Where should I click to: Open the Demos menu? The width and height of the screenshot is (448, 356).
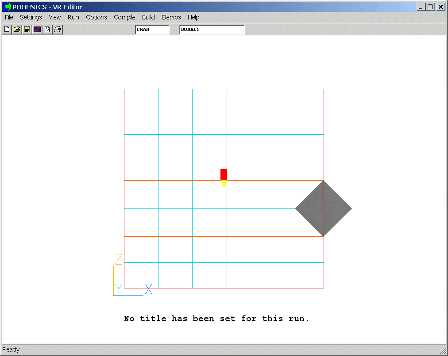(171, 17)
